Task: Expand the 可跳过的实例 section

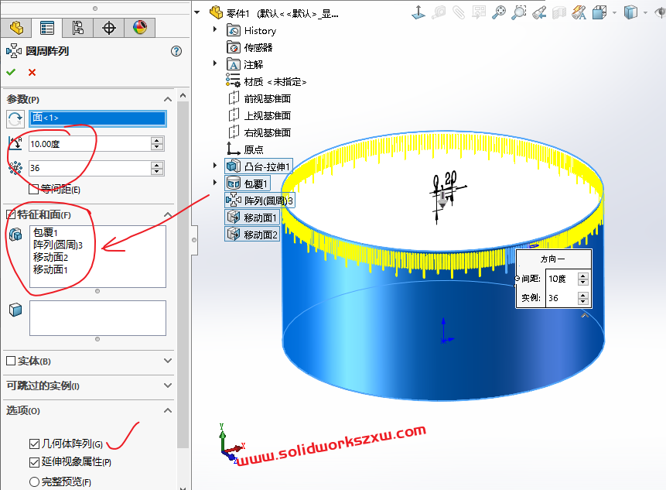Action: point(168,385)
